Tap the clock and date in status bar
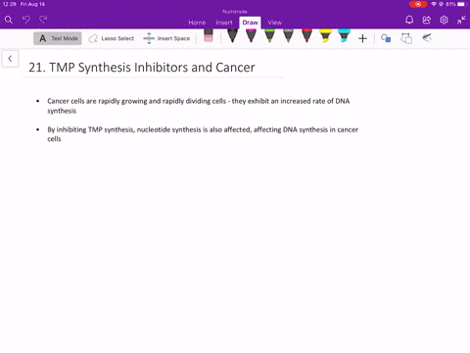 pyautogui.click(x=23, y=4)
